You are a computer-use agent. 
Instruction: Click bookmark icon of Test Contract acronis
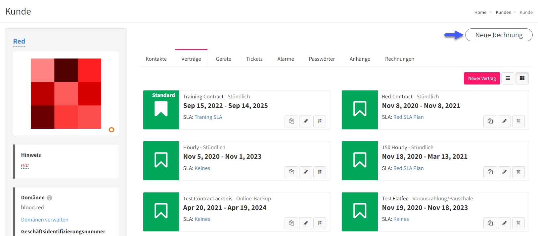click(x=161, y=211)
